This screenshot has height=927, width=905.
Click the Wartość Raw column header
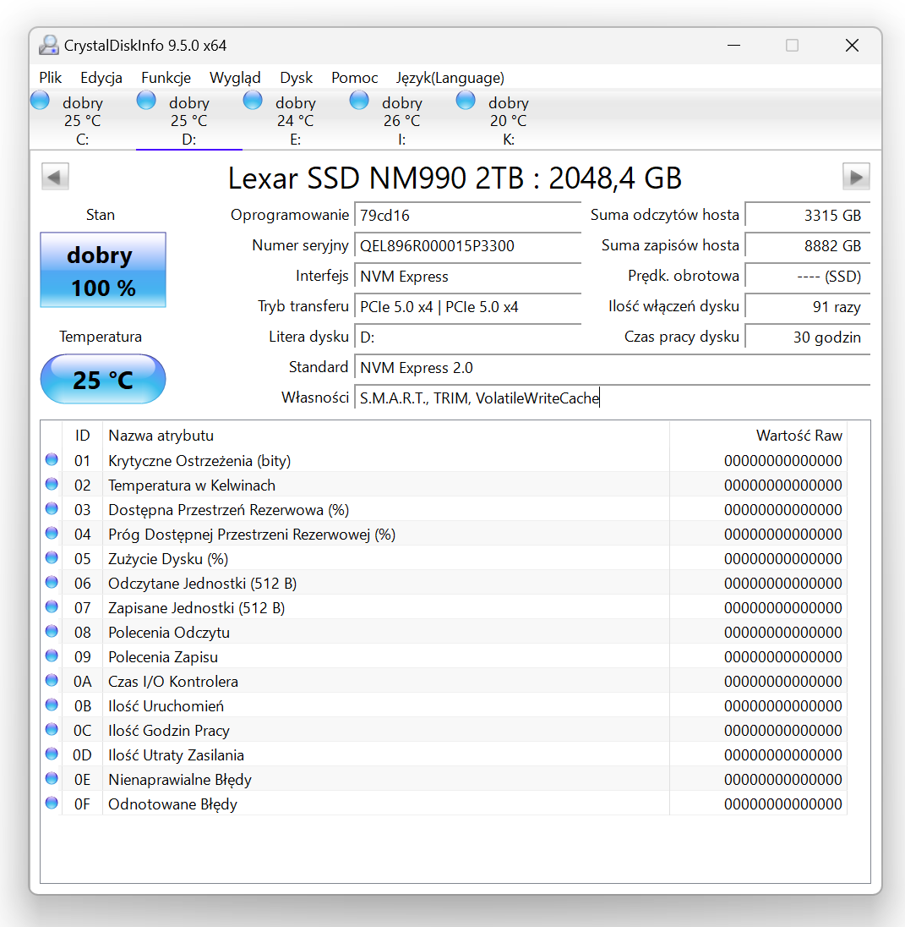point(799,436)
